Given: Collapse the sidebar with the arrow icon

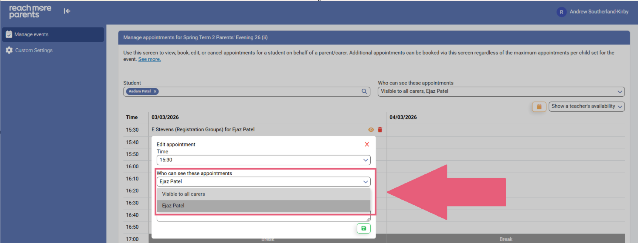Looking at the screenshot, I should point(67,11).
